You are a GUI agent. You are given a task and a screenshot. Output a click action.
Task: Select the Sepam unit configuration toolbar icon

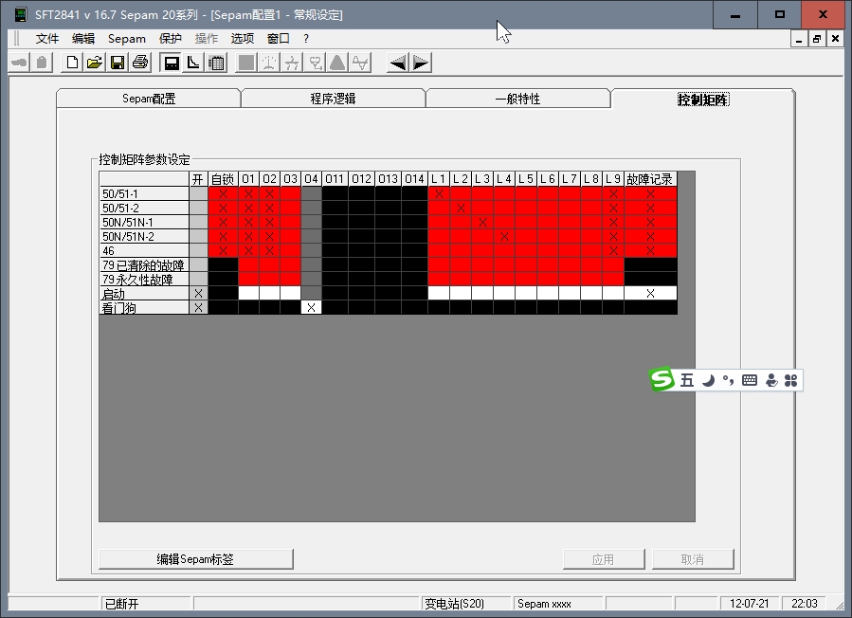[172, 64]
